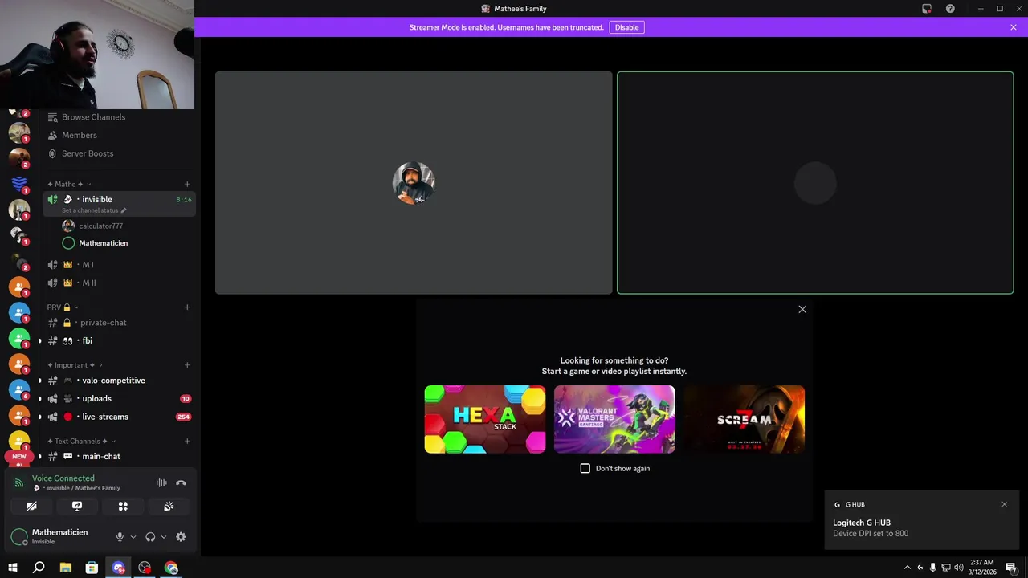Screen dimensions: 1028x578
Task: Open the yellow server icon in server list
Action: coord(19,441)
